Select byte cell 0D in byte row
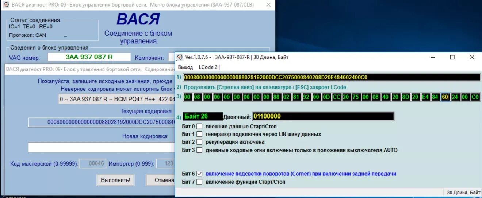The image size is (482, 198). tap(326, 97)
